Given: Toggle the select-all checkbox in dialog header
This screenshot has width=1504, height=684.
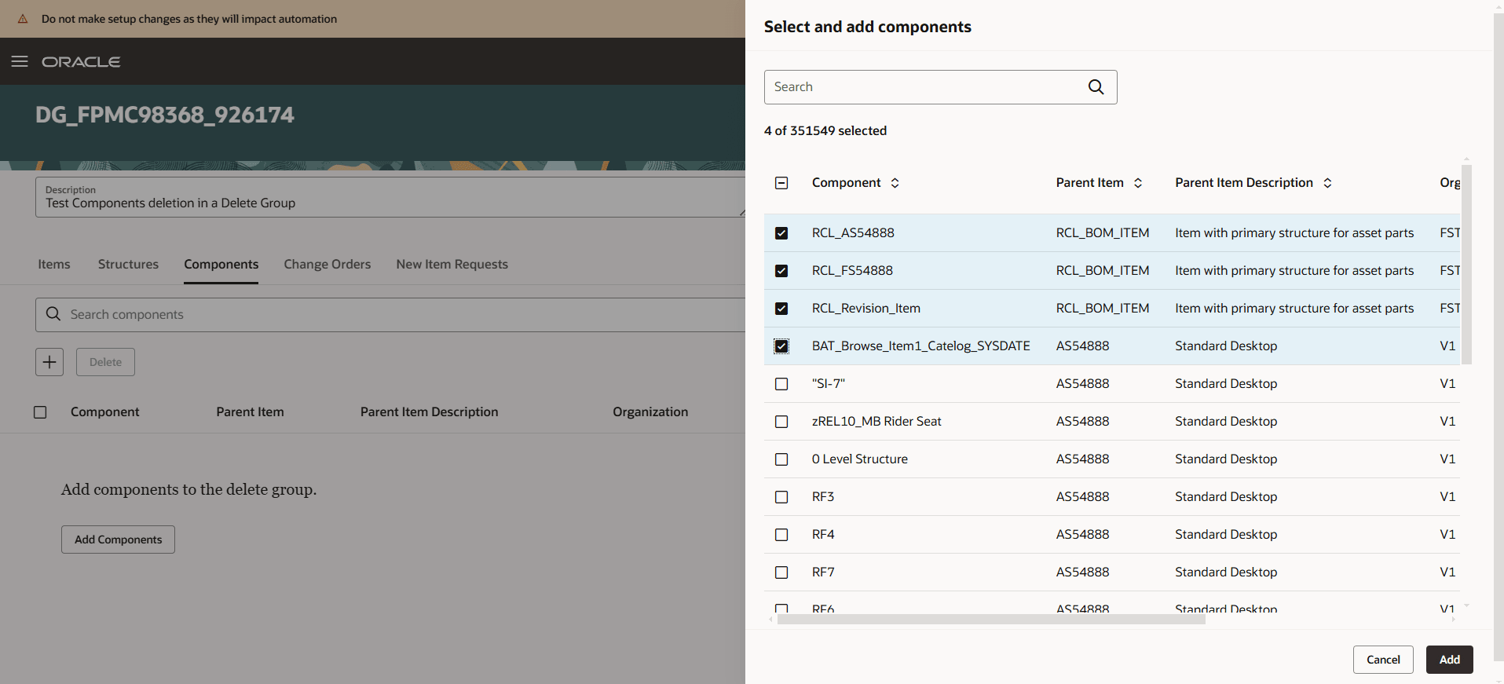Looking at the screenshot, I should coord(781,183).
